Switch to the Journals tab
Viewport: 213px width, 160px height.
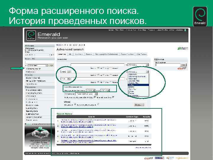click(79, 54)
